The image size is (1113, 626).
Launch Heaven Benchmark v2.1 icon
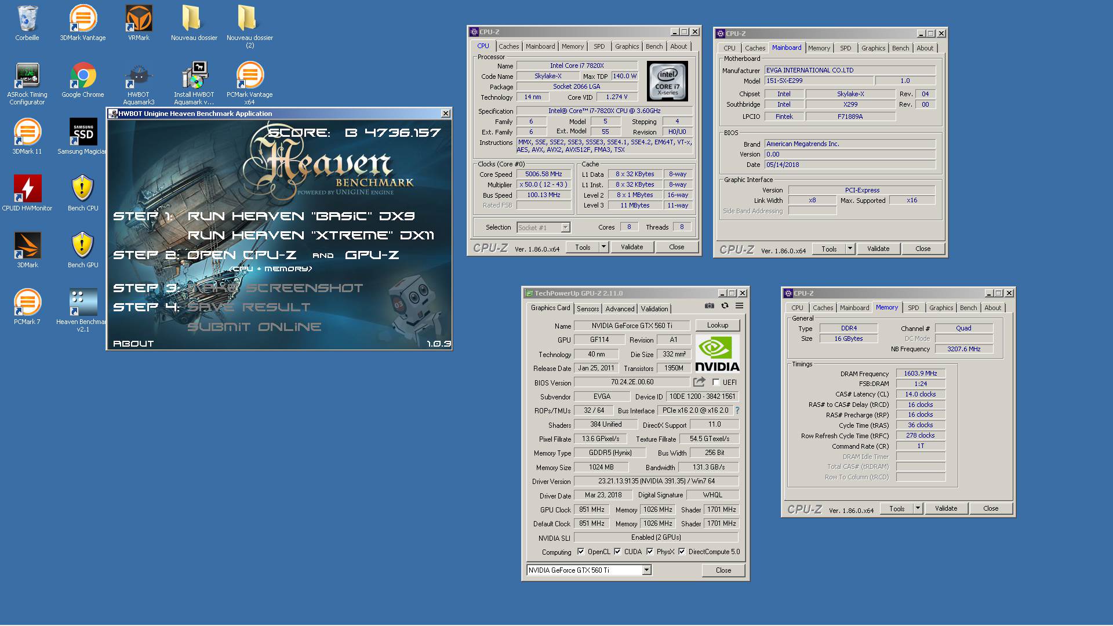(x=83, y=311)
